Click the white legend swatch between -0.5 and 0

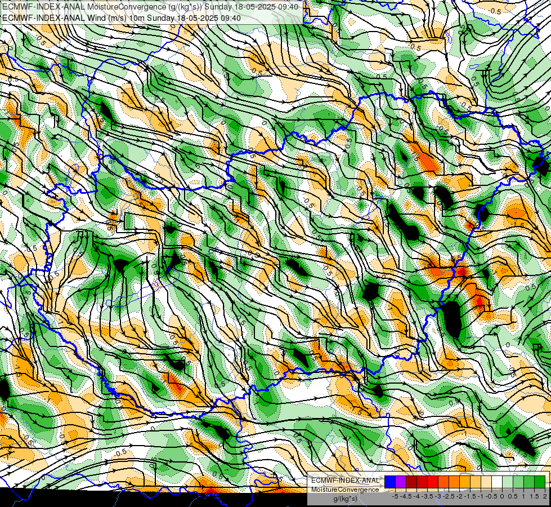pos(497,482)
